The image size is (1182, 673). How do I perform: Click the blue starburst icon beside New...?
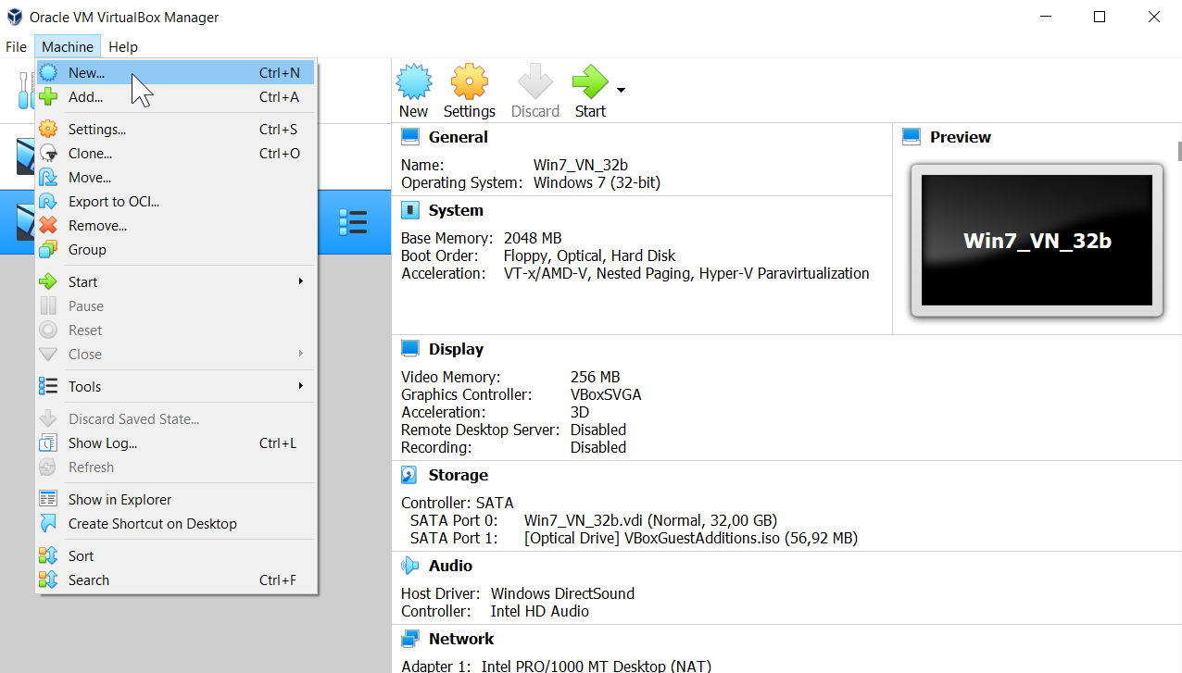tap(48, 72)
